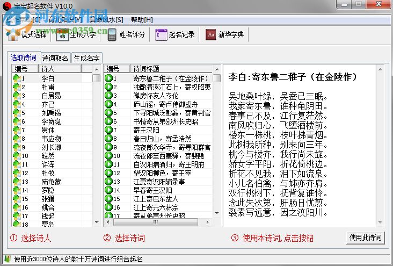
Task: Click green play icon for 春日归山
Action: pyautogui.click(x=109, y=138)
